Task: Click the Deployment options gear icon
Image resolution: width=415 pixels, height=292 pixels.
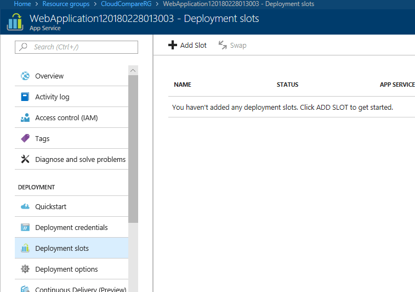Action: [x=25, y=269]
